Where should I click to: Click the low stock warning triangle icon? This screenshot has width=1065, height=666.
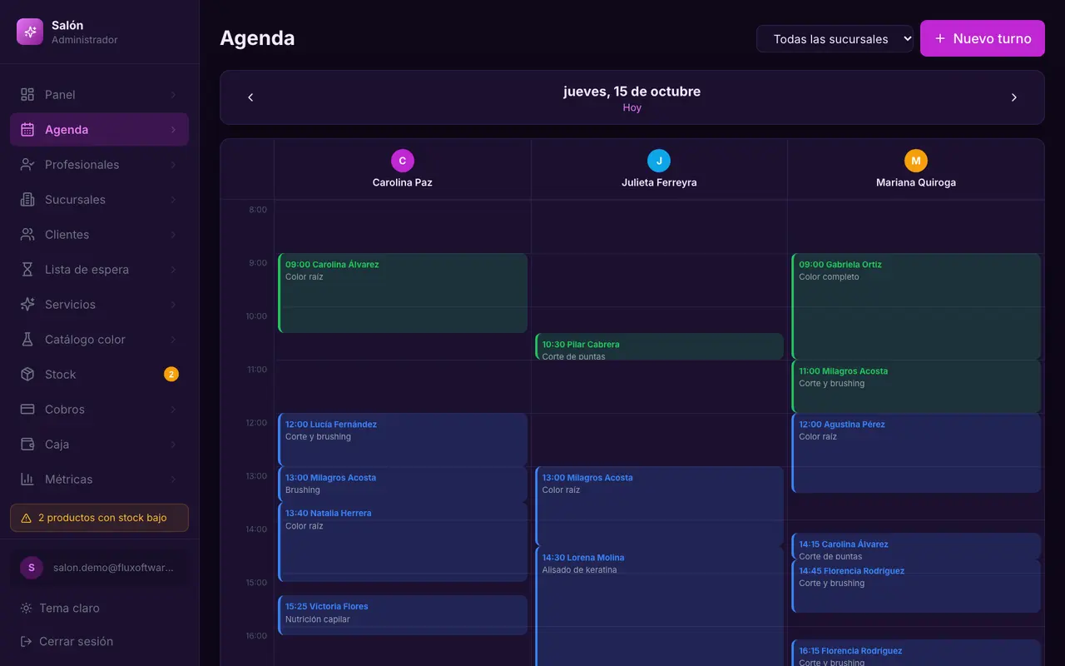click(26, 518)
